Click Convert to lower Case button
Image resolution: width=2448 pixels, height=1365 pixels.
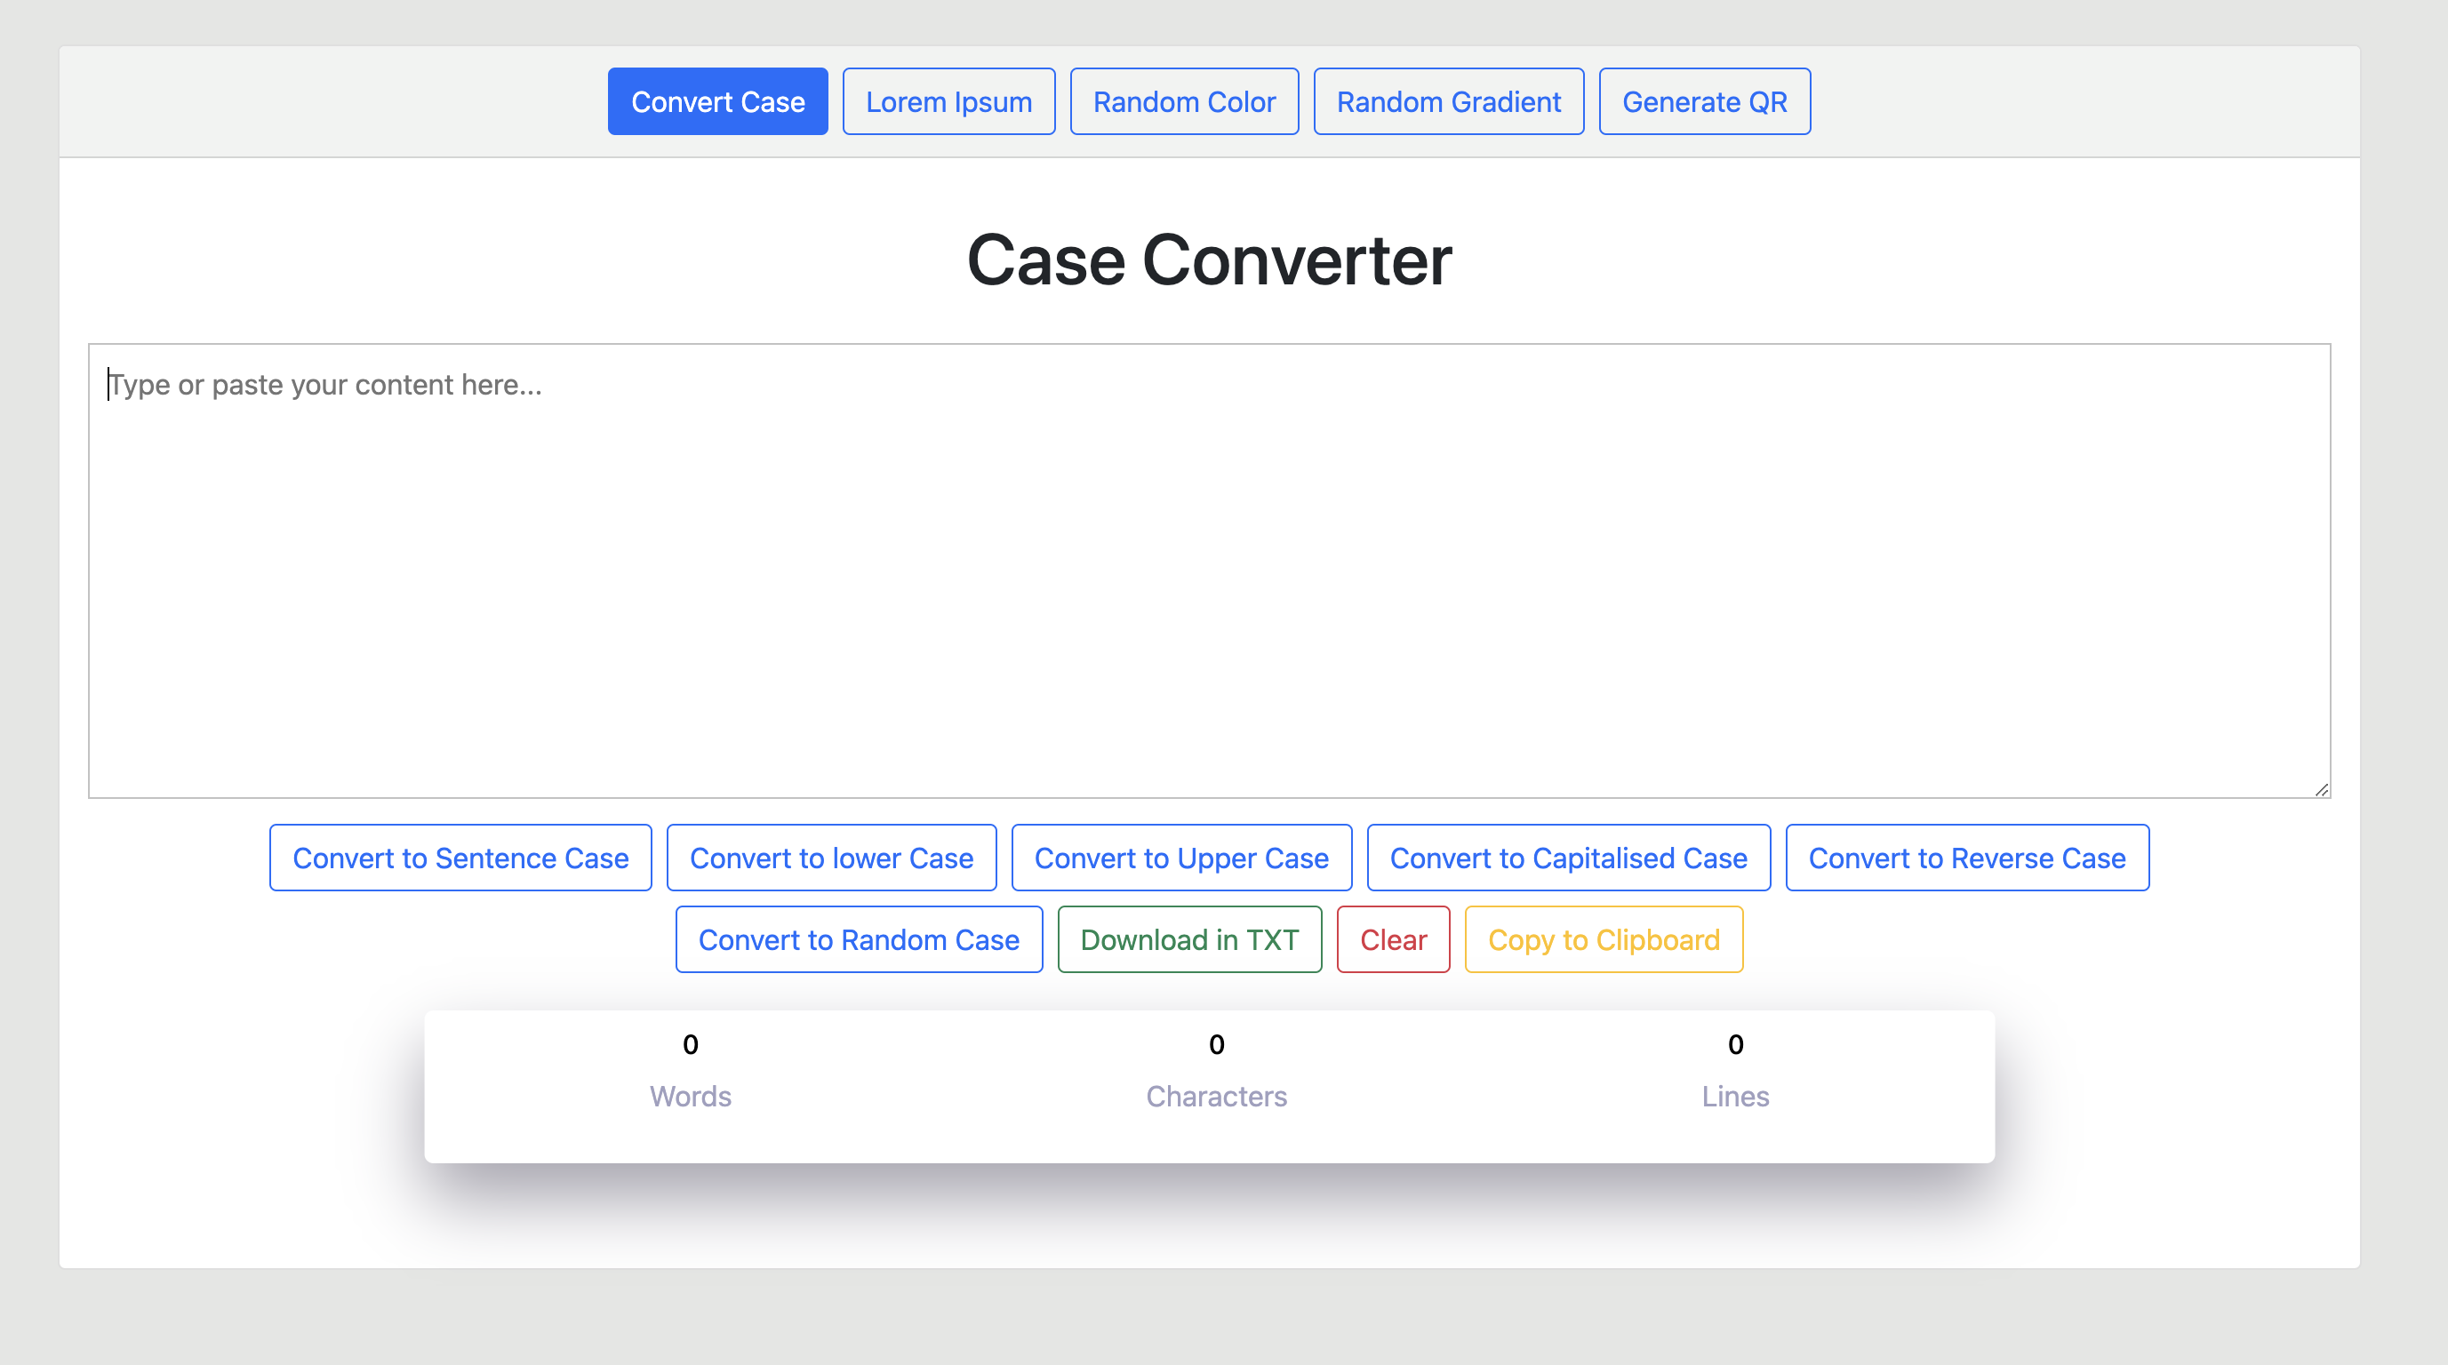(830, 858)
